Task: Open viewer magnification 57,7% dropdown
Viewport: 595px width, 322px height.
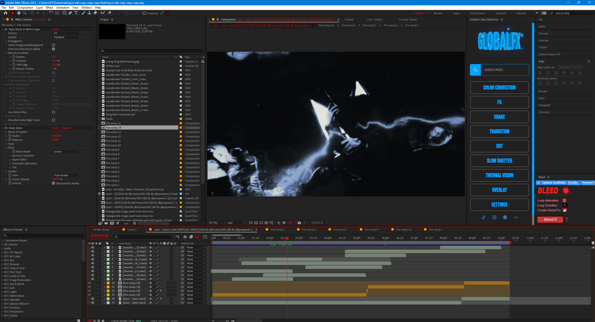Action: point(215,223)
